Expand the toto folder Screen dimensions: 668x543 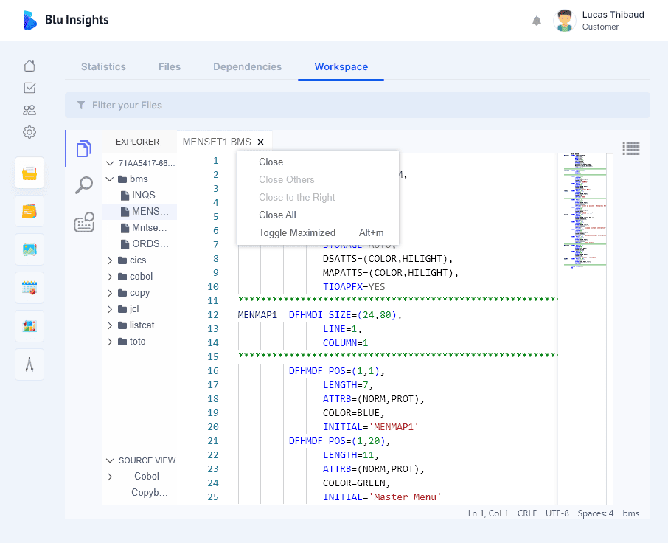[110, 342]
